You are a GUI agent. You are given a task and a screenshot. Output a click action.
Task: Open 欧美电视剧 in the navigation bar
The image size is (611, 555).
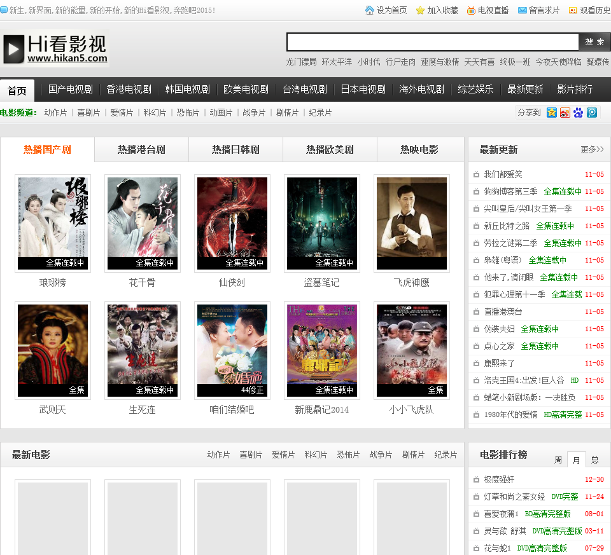246,89
